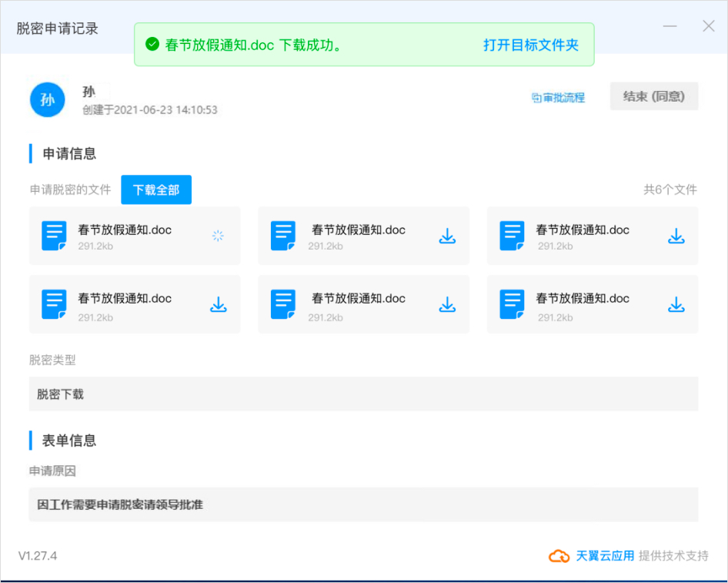
Task: Click the green success checkmark in the notification banner
Action: tap(152, 44)
